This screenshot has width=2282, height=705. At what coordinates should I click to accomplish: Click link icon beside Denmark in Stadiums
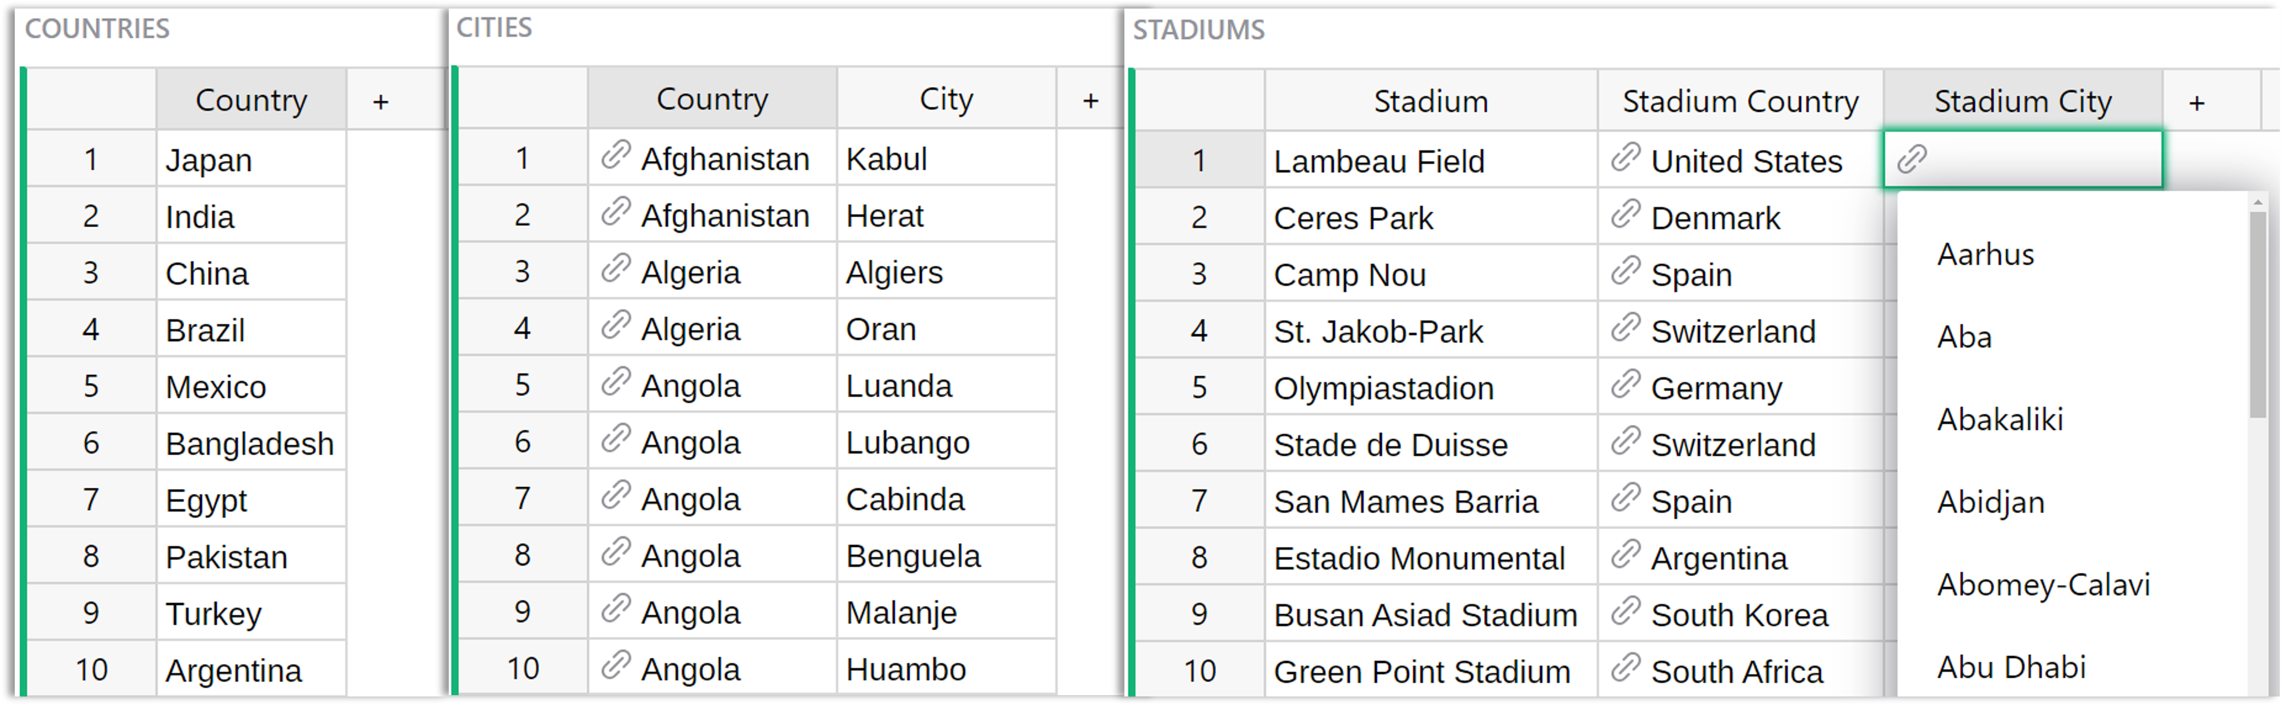pyautogui.click(x=1626, y=215)
